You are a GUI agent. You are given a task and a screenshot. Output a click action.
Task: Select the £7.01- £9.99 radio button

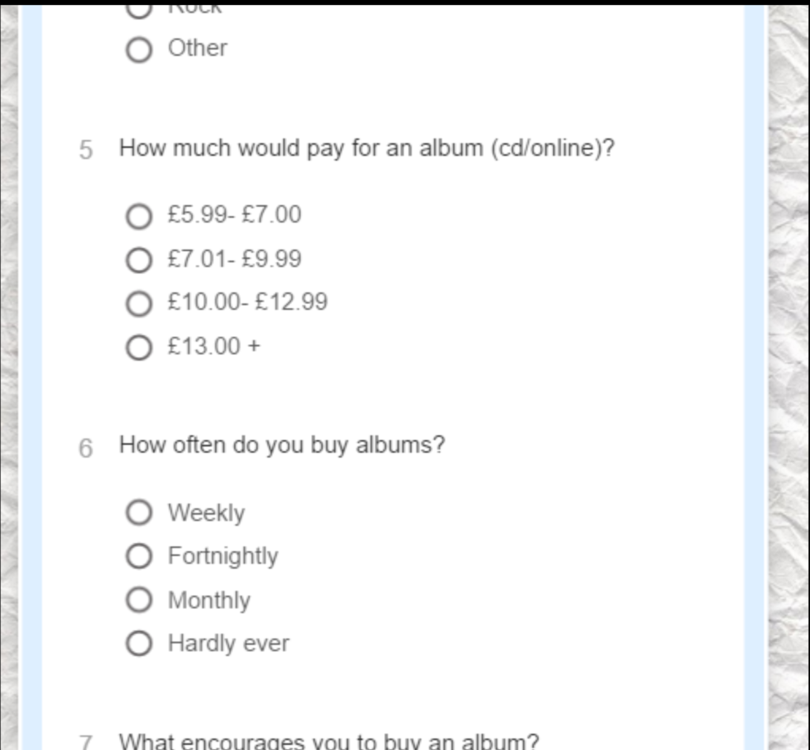[x=139, y=260]
